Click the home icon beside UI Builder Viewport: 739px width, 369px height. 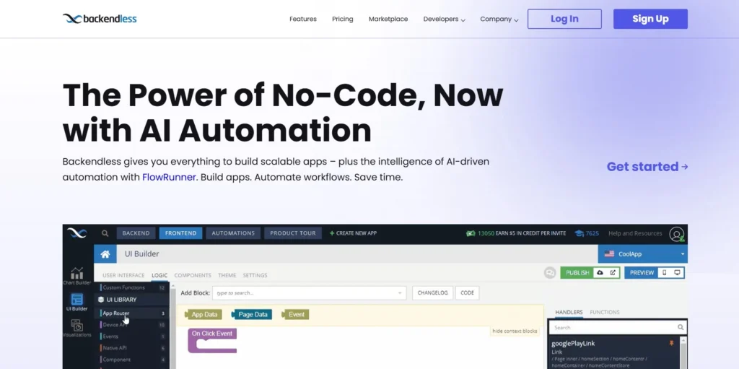click(105, 254)
